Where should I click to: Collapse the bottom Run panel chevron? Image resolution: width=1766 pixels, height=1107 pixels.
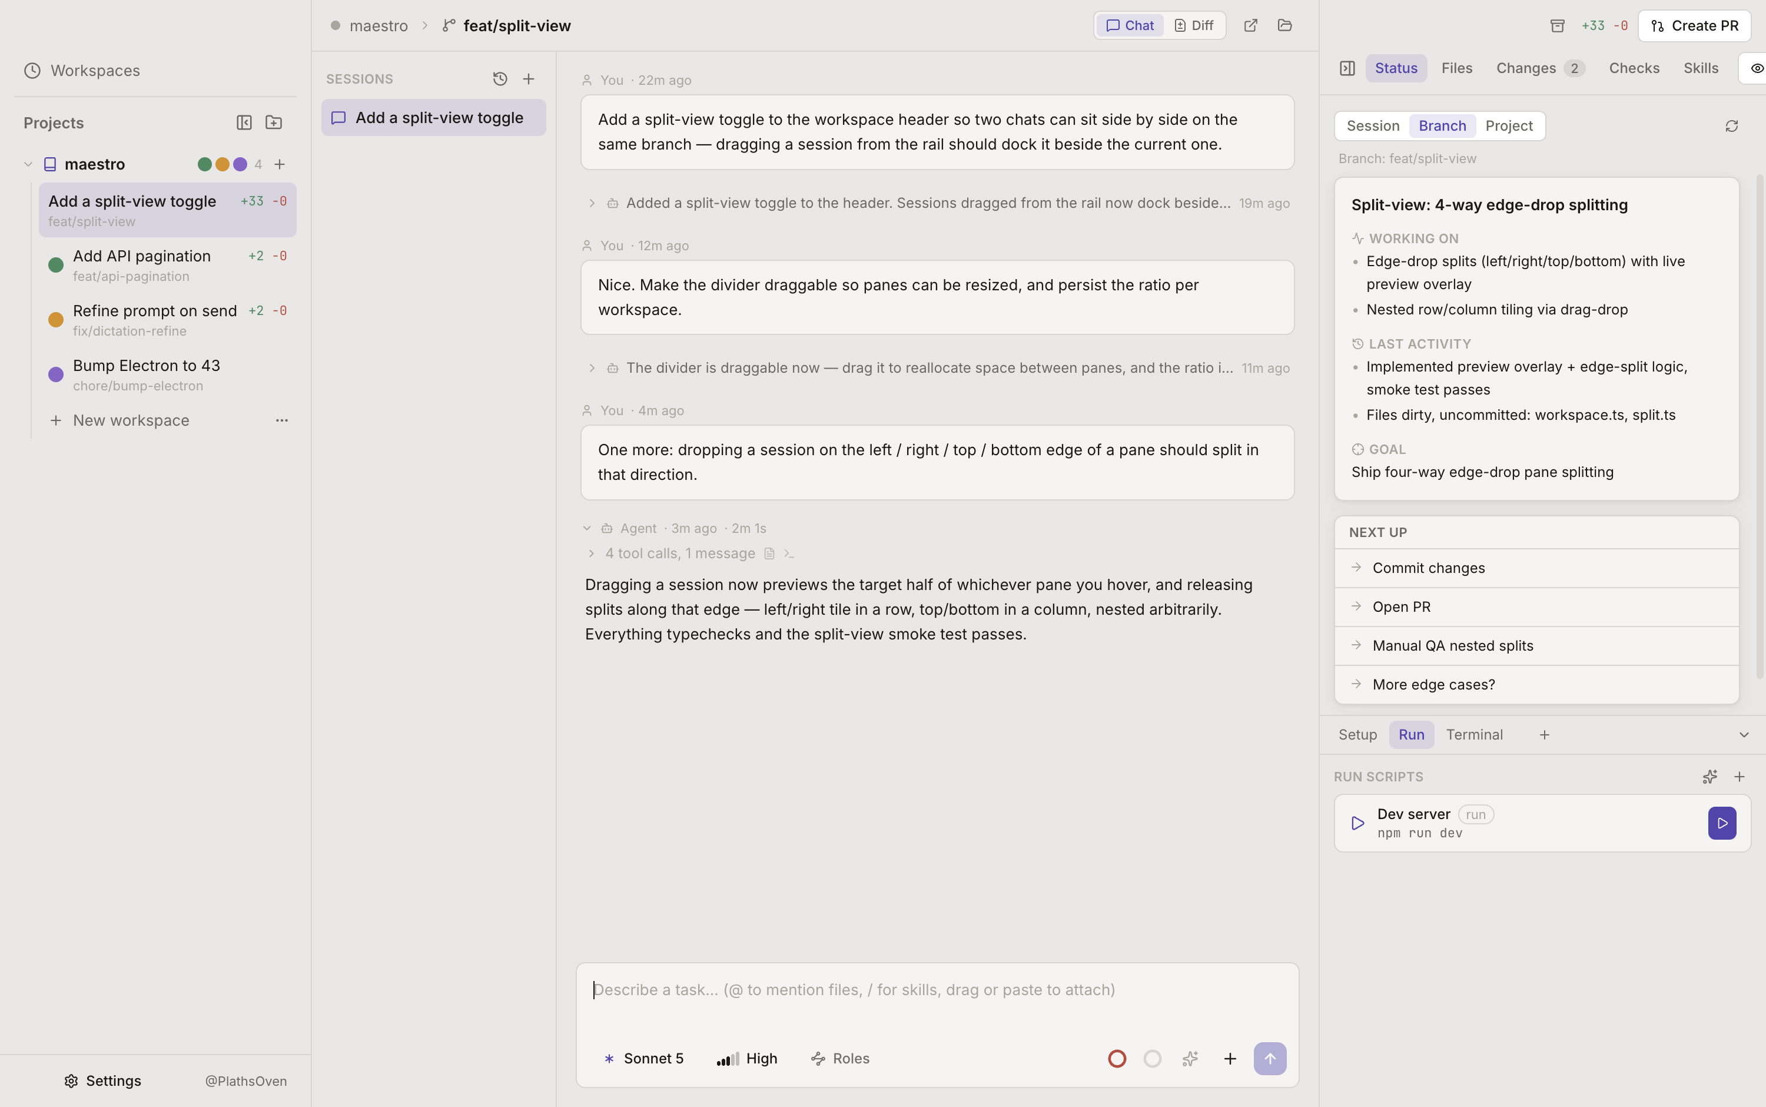1744,734
